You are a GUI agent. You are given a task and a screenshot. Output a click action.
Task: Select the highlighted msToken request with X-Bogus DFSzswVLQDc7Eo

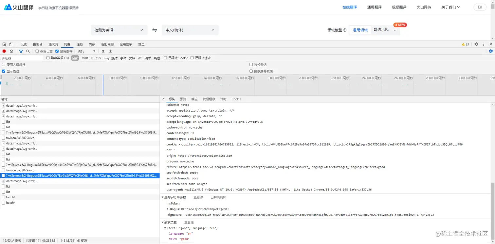80,175
